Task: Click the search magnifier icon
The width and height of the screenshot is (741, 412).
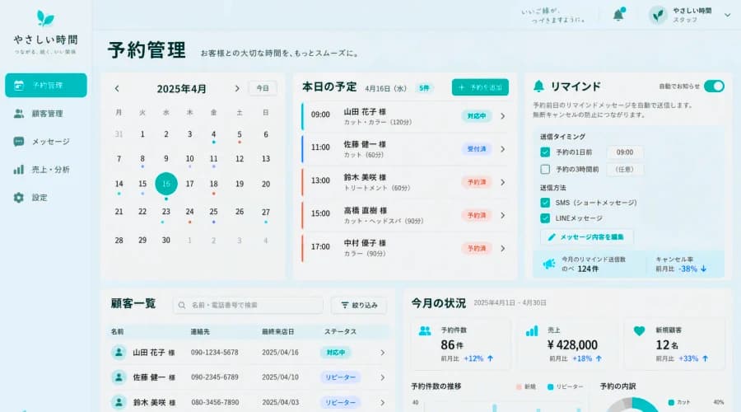Action: click(182, 305)
